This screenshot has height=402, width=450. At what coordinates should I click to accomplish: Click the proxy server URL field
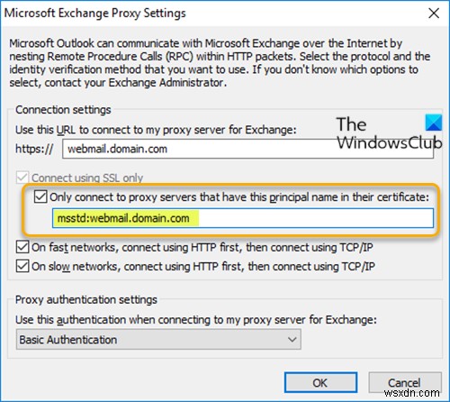pyautogui.click(x=247, y=149)
